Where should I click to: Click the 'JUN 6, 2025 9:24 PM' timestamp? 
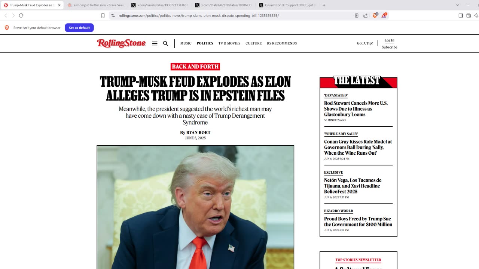coord(337,159)
